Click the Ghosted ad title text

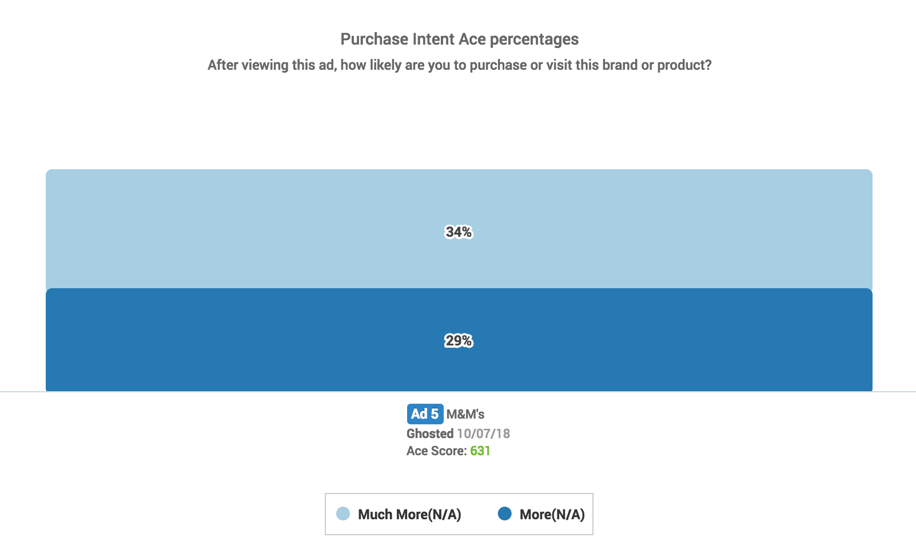430,433
